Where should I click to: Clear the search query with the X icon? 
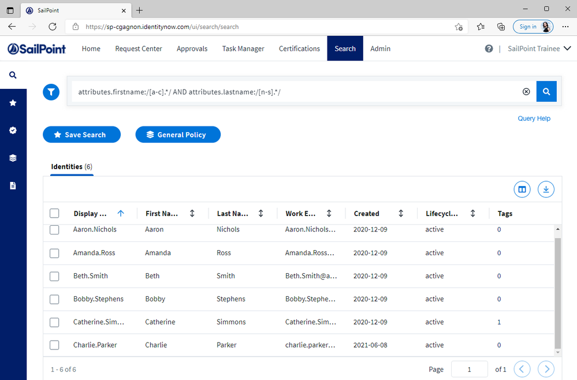[x=526, y=92]
